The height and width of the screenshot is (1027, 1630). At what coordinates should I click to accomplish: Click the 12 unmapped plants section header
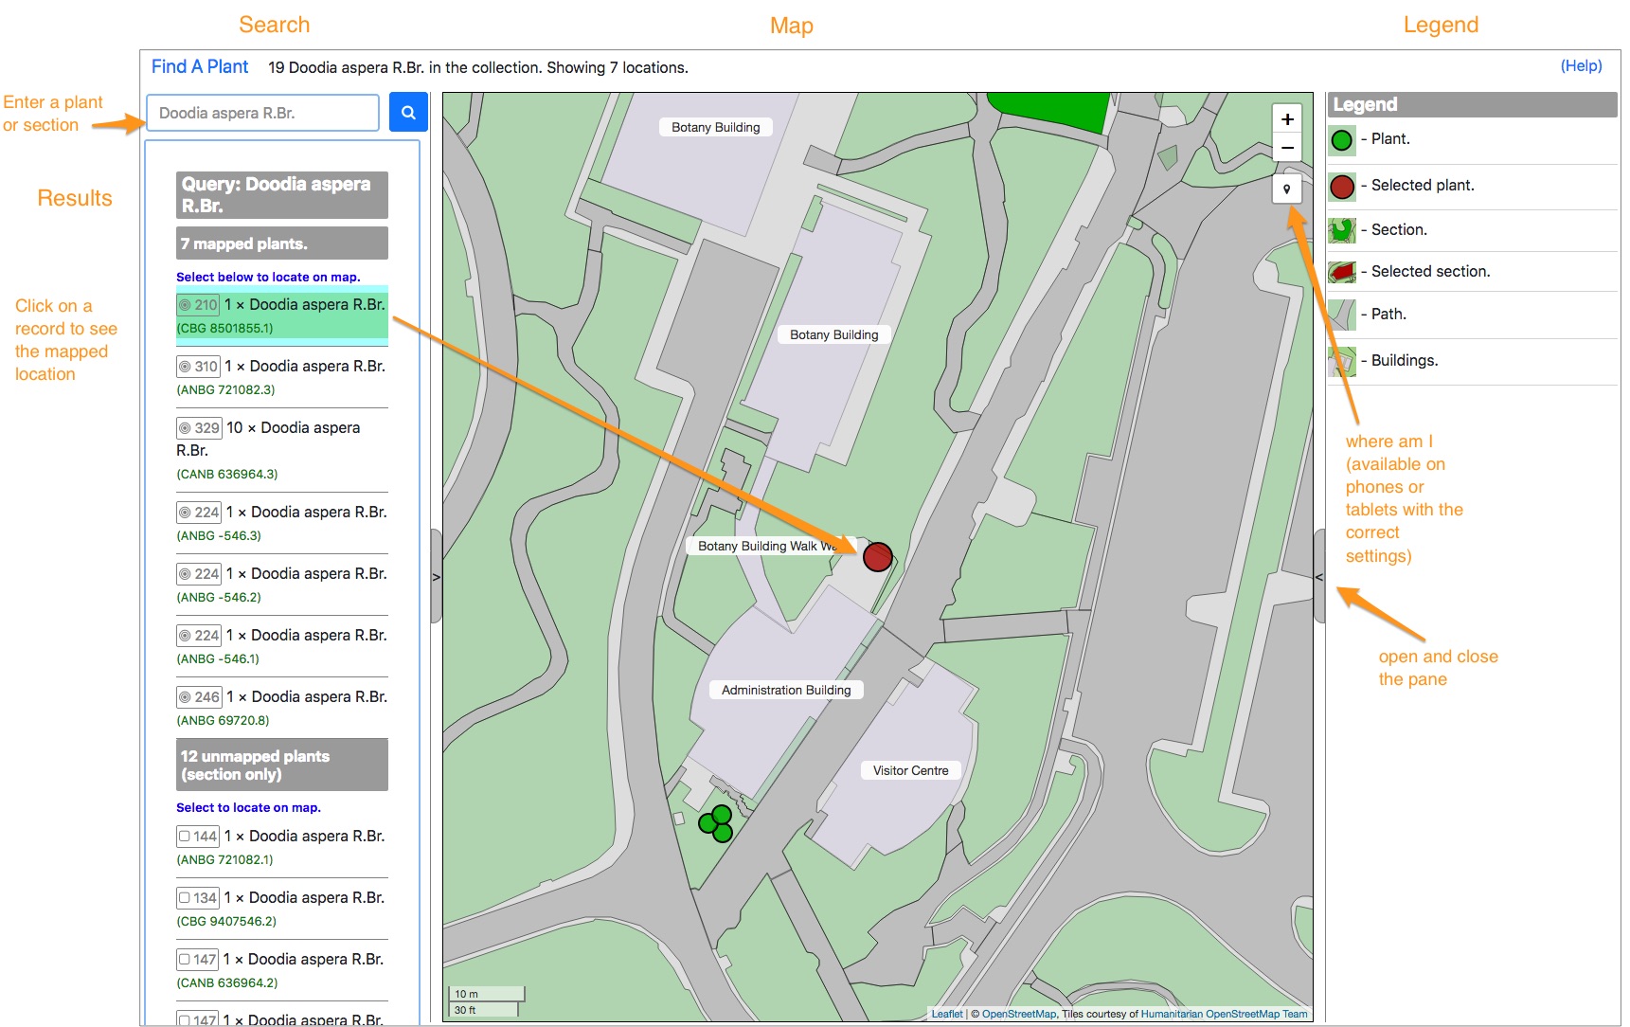281,766
